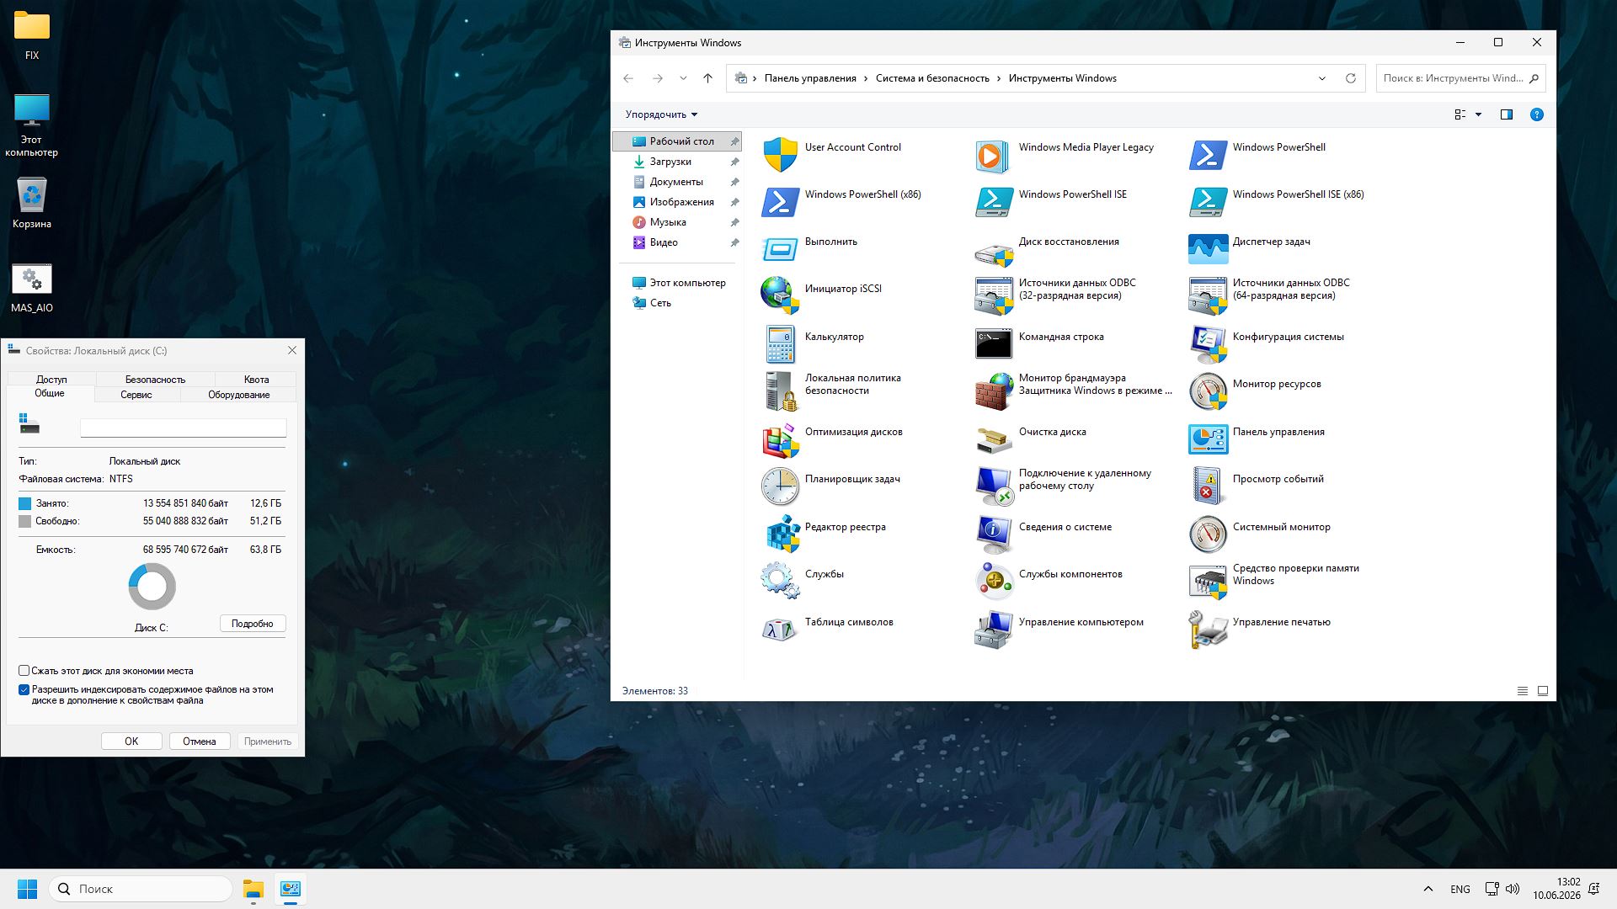Open Средство проверки памяти Windows icon
This screenshot has width=1617, height=909.
1208,582
